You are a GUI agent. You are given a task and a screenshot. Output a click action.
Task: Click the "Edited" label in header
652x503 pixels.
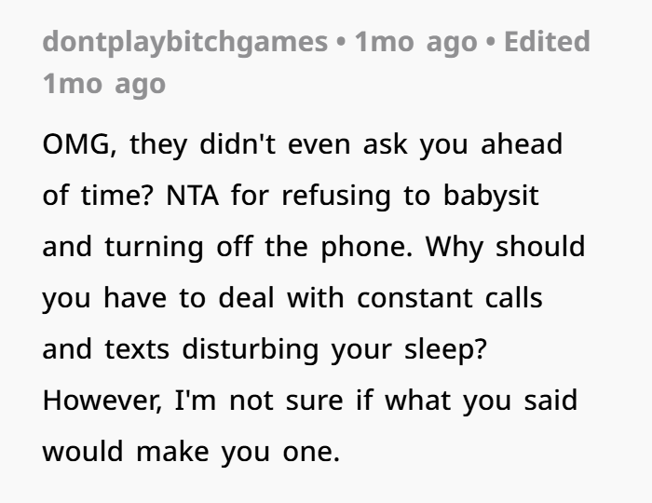pos(548,42)
